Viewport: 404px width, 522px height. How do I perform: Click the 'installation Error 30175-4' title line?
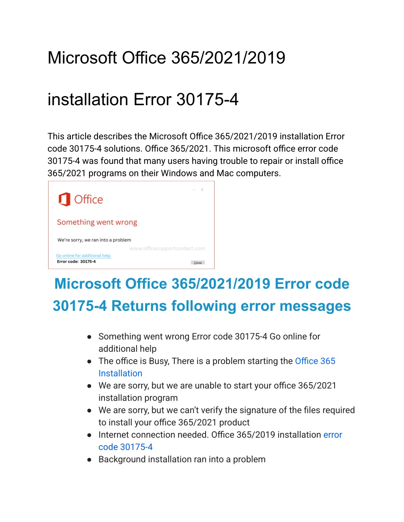click(143, 99)
